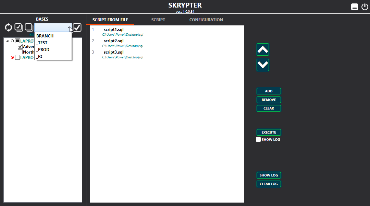This screenshot has width=370, height=206.
Task: Check the second LAPRO server checkbox
Action: pyautogui.click(x=17, y=57)
